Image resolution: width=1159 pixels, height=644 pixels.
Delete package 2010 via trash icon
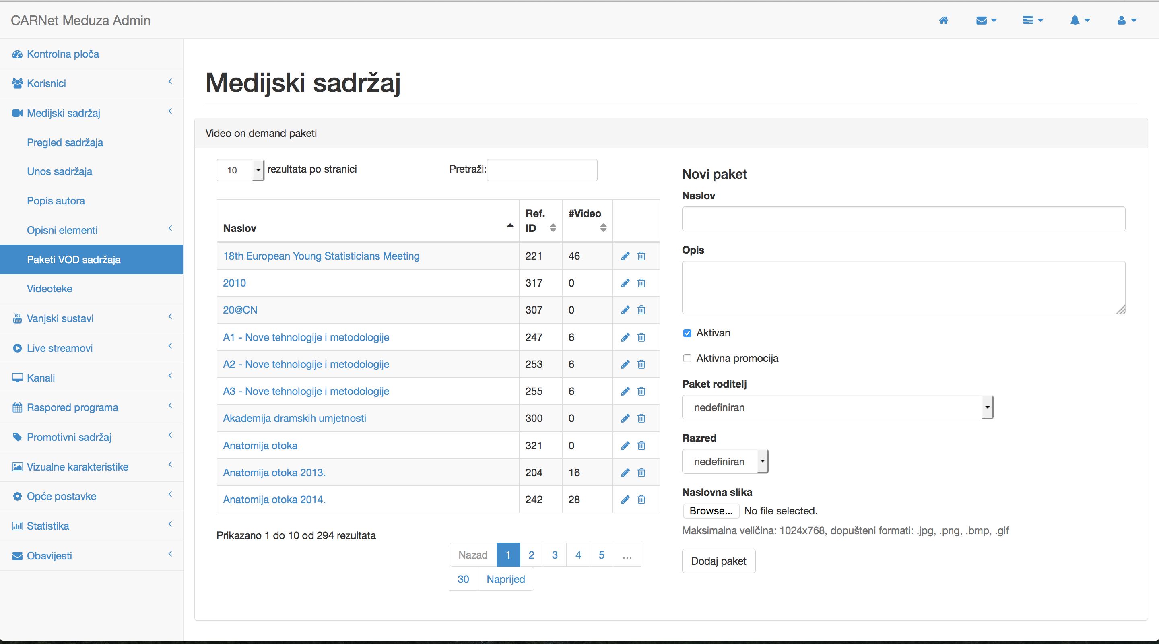point(641,283)
